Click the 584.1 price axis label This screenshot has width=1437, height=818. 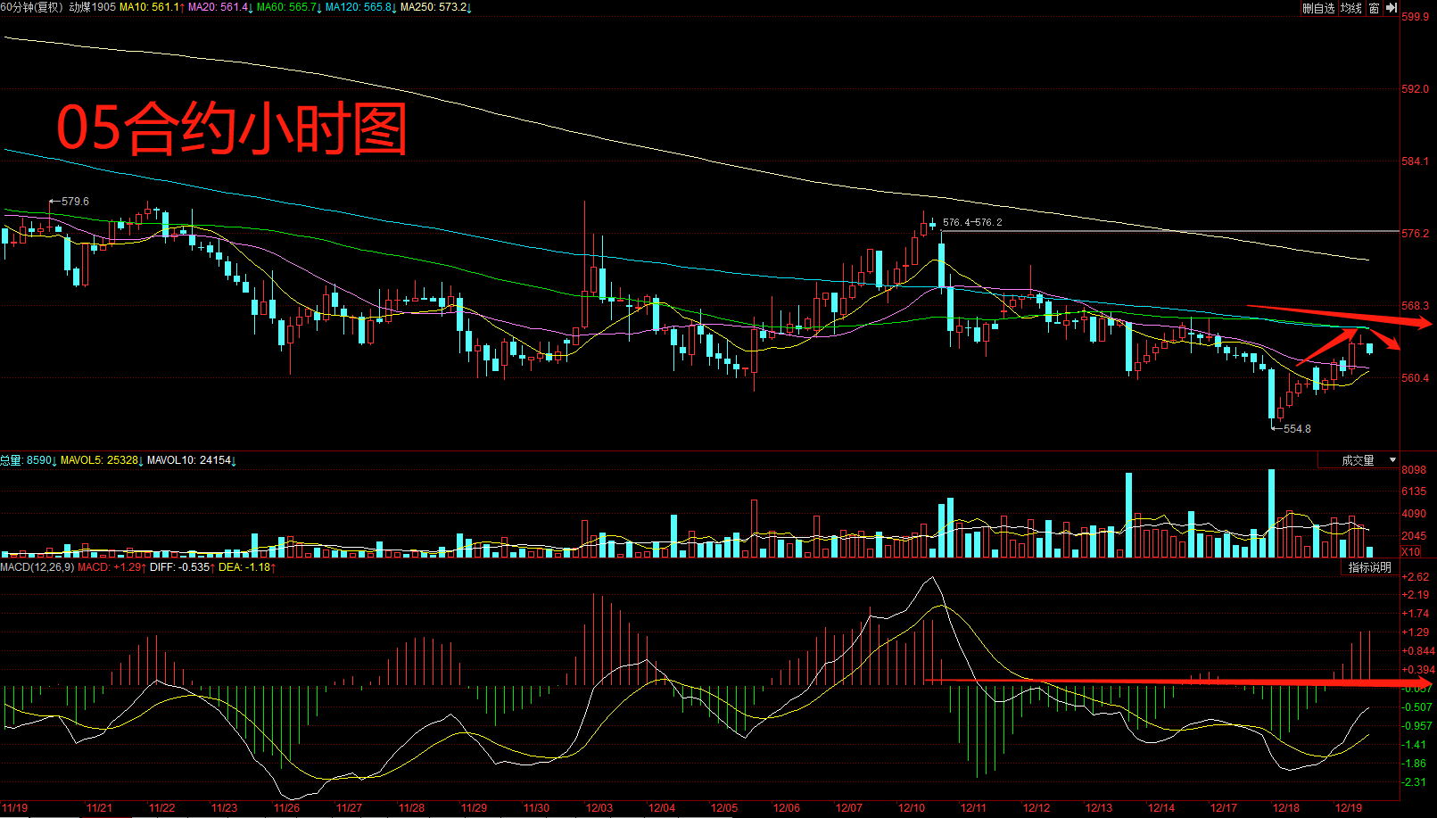click(x=1416, y=161)
